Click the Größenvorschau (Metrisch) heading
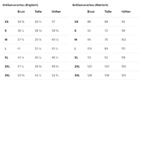 coord(90,5)
